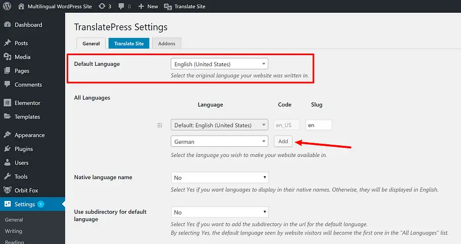Open the Native language name dropdown
461x244 pixels.
(219, 178)
